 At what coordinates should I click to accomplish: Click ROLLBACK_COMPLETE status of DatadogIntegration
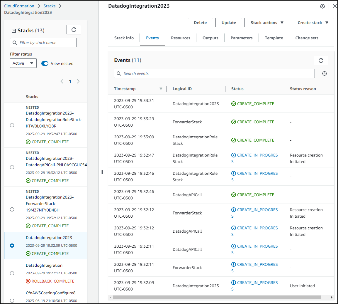tap(50, 281)
